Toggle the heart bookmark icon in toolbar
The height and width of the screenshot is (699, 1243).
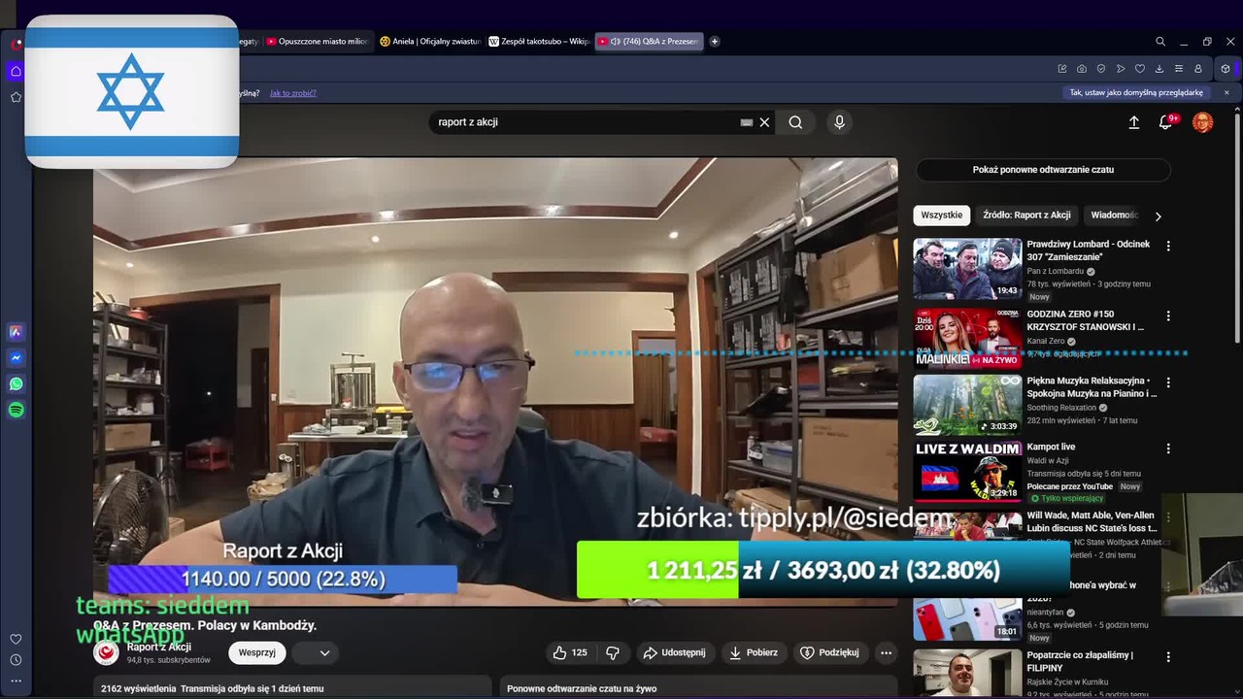click(x=1140, y=69)
